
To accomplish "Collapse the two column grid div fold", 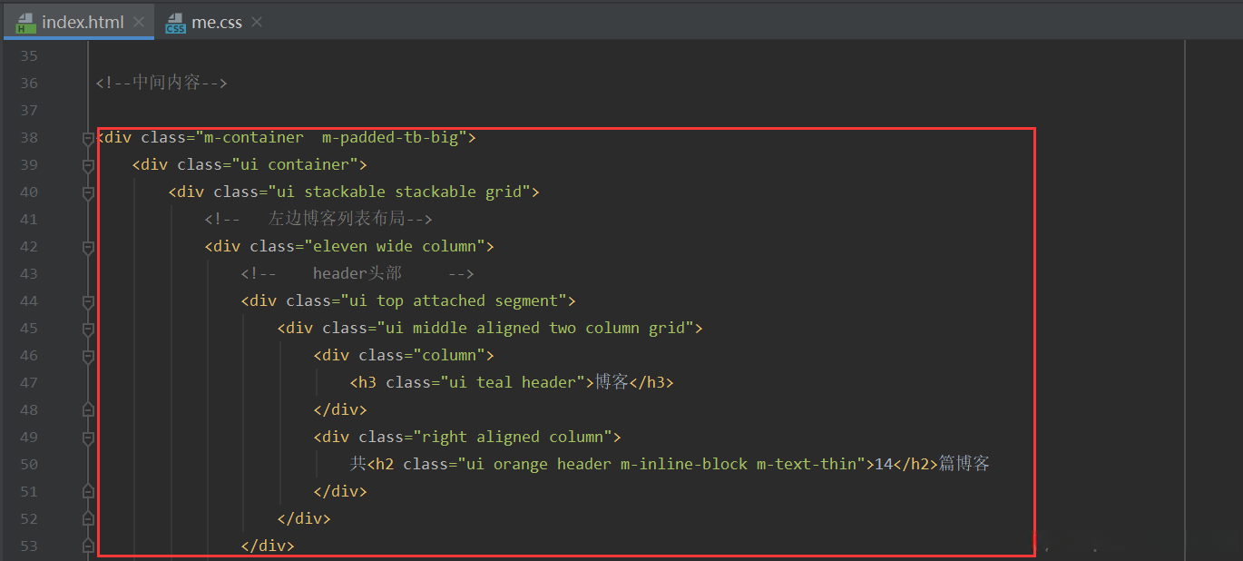I will point(88,329).
